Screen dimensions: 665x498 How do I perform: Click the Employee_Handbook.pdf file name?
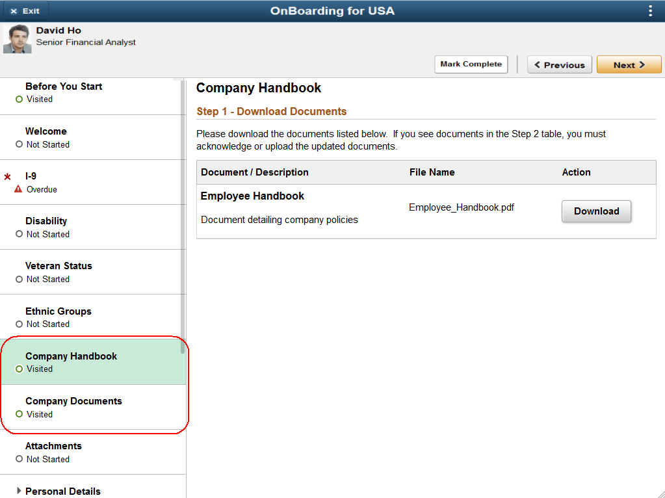tap(461, 207)
